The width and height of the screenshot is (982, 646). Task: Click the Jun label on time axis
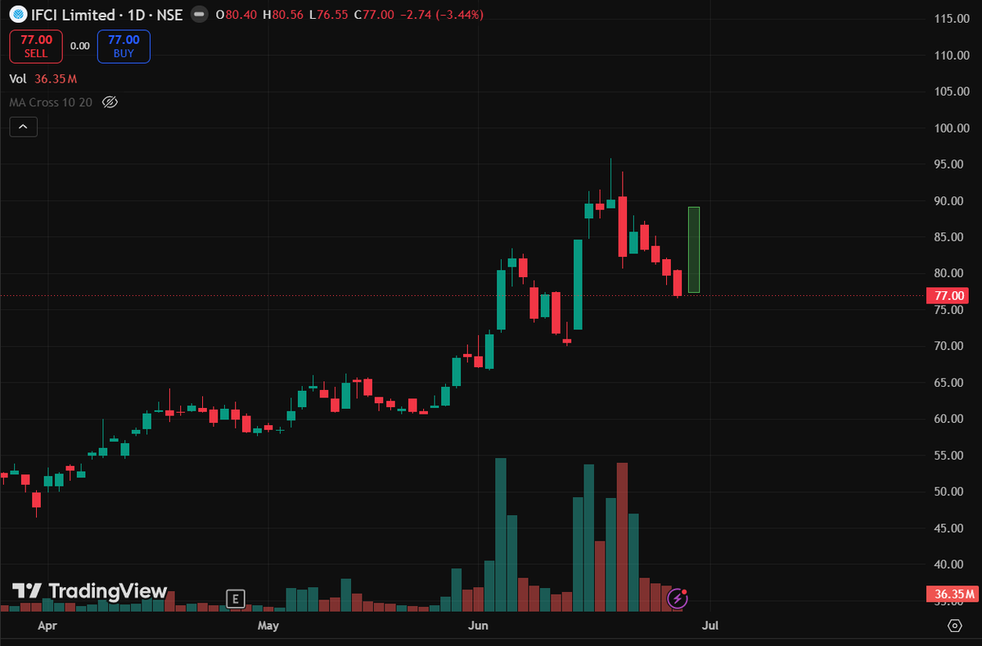coord(478,626)
